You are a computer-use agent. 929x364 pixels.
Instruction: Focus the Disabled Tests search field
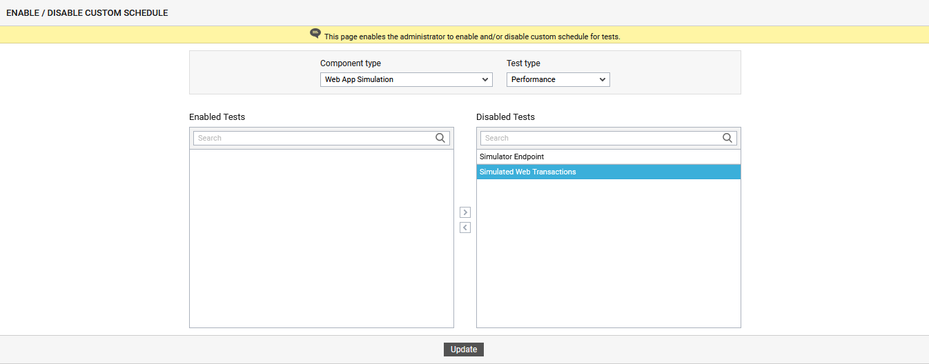[600, 138]
